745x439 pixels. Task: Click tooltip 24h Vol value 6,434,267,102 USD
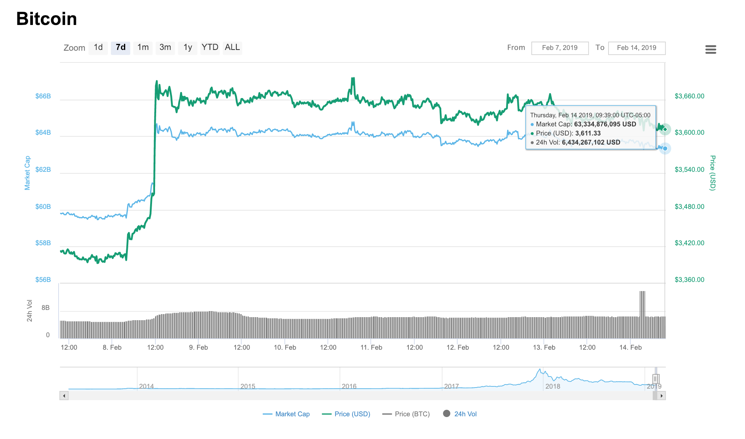point(591,142)
